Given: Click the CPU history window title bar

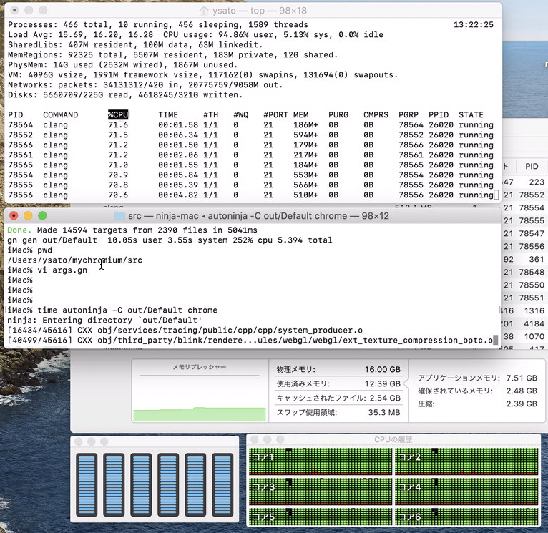Looking at the screenshot, I should coord(393,439).
